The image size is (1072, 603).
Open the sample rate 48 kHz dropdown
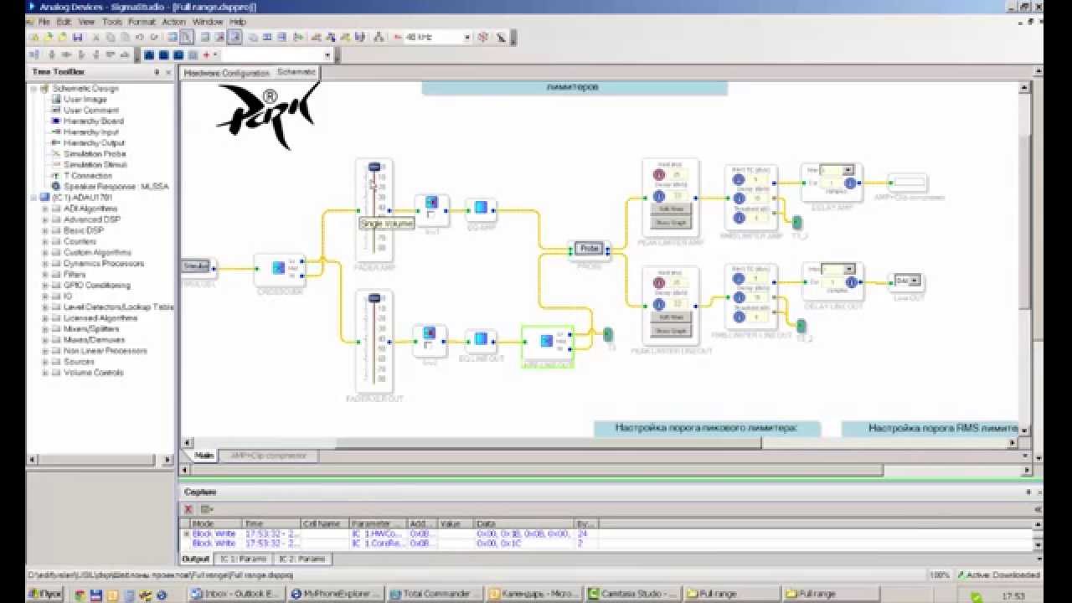click(x=466, y=38)
